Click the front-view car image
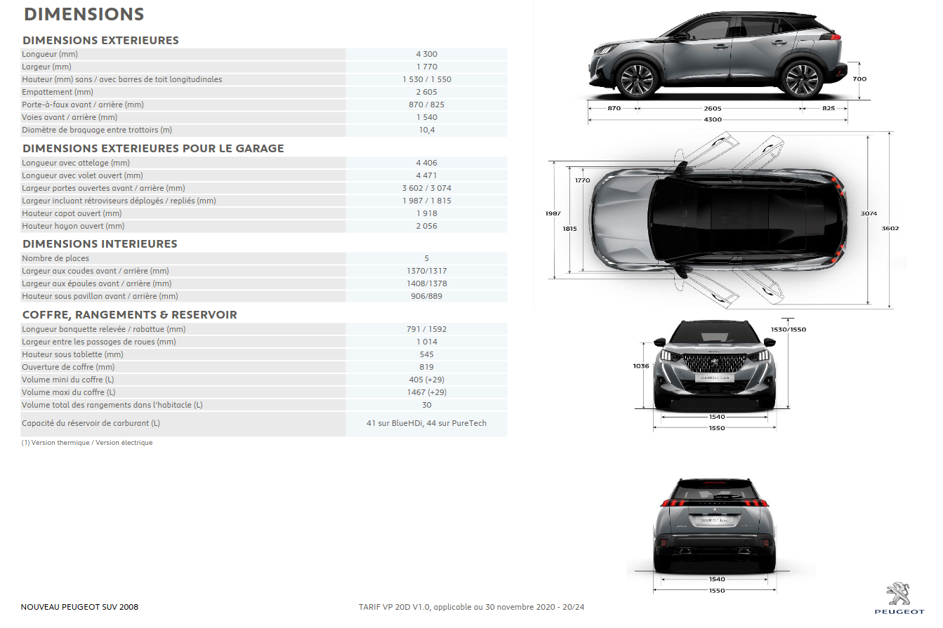The width and height of the screenshot is (943, 628). tap(716, 364)
